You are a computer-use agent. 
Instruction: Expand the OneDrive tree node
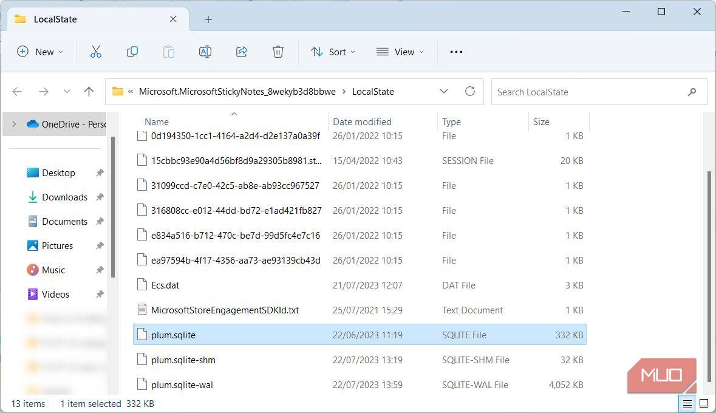[x=14, y=124]
